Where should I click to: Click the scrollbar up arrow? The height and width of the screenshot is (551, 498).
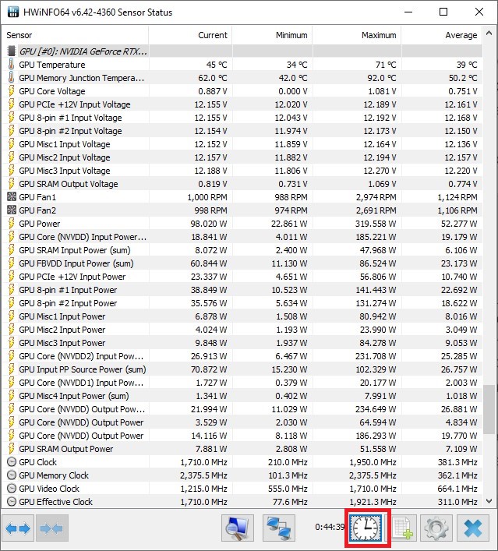click(489, 34)
